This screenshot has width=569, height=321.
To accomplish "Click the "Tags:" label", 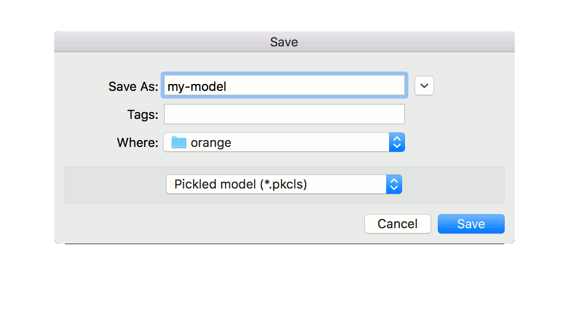I will click(142, 115).
